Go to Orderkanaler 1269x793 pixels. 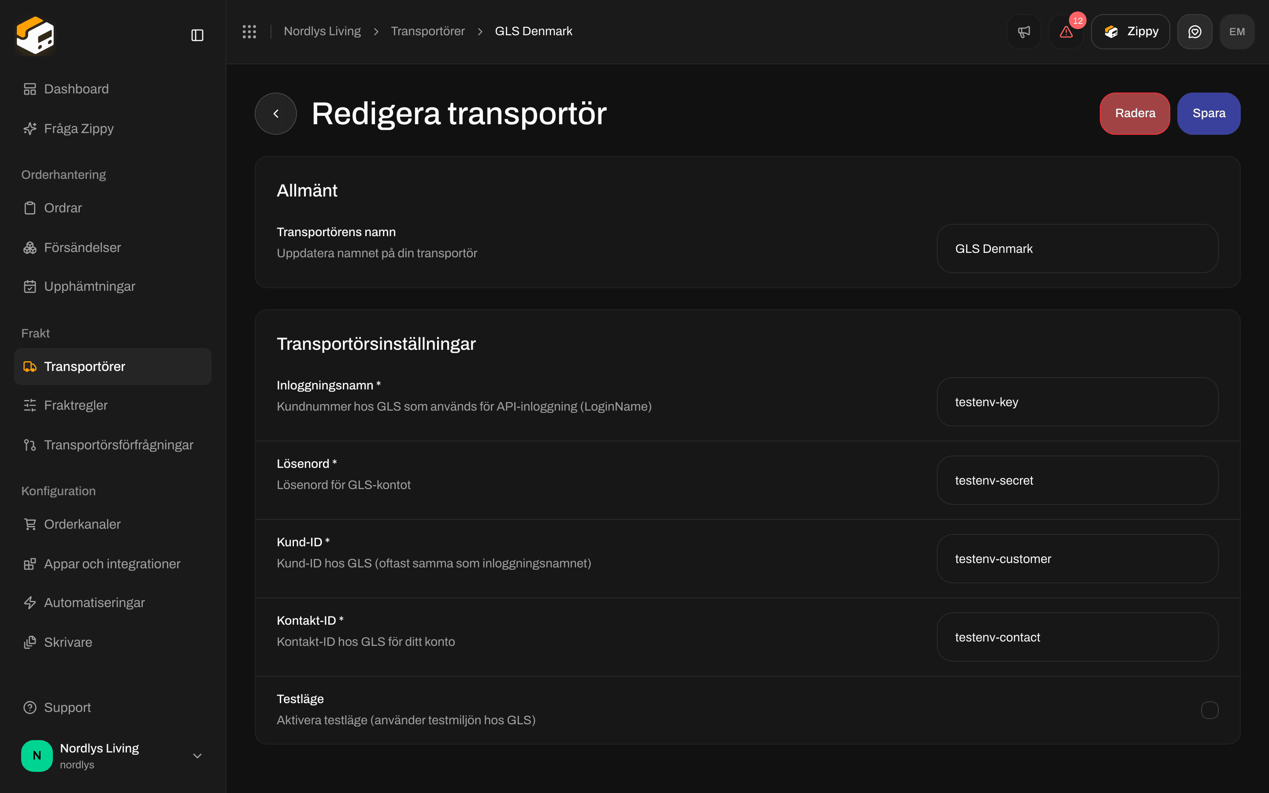point(113,524)
